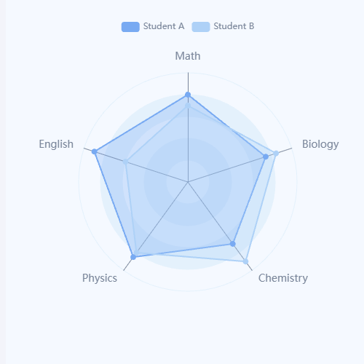The height and width of the screenshot is (364, 364).
Task: Toggle Student A series in legend
Action: [153, 26]
